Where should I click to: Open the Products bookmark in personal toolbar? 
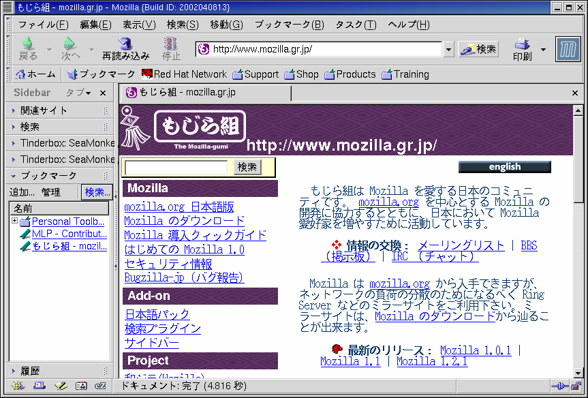tap(350, 74)
